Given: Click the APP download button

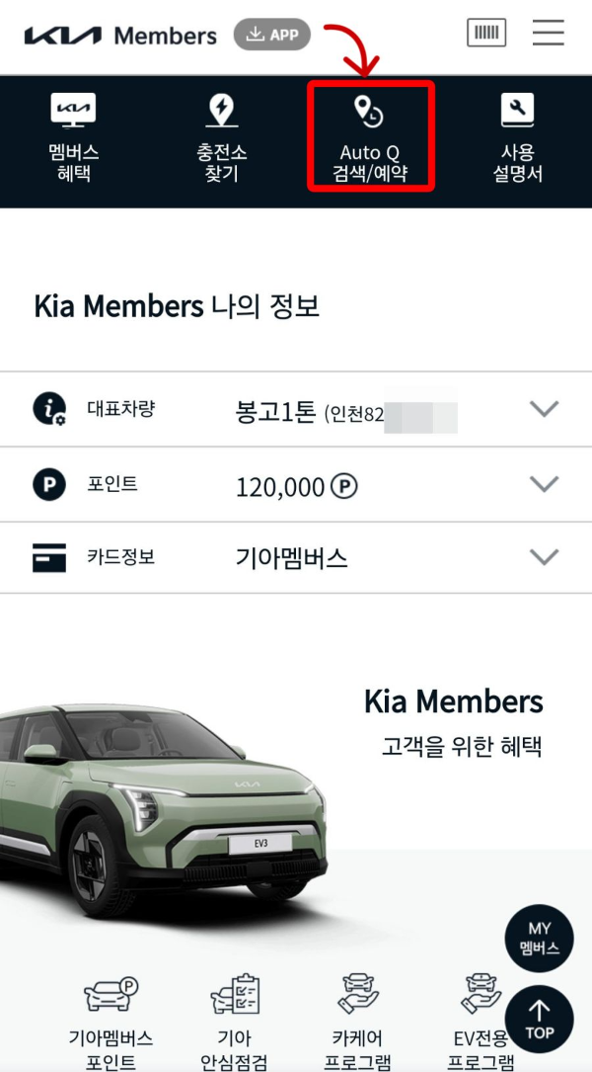Looking at the screenshot, I should pos(271,33).
